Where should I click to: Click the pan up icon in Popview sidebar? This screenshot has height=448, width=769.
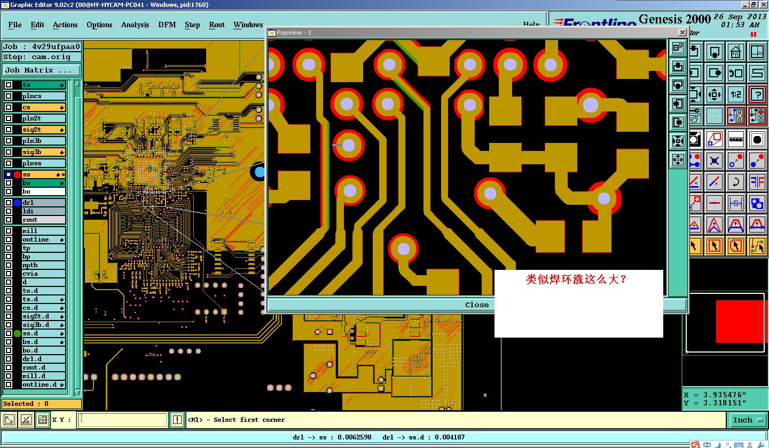(678, 66)
